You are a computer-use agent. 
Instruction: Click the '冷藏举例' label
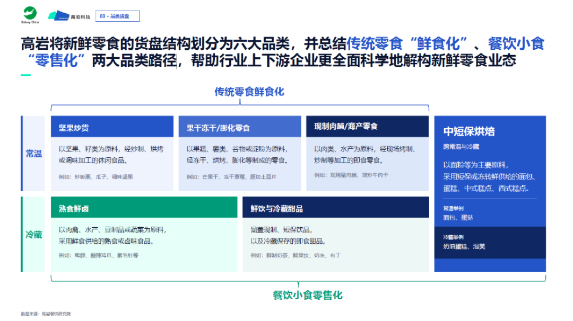[453, 237]
